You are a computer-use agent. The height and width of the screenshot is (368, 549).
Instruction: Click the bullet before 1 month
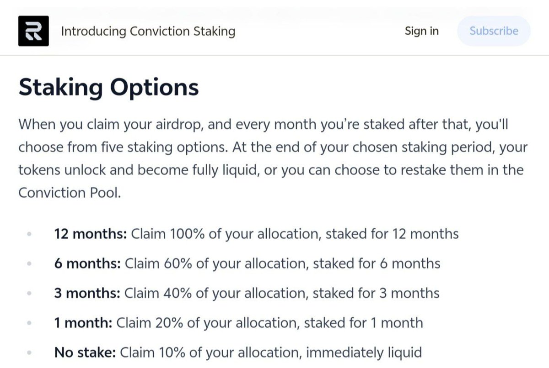coord(29,323)
